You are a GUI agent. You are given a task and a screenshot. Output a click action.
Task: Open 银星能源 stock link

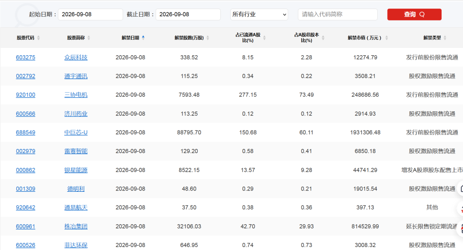click(76, 170)
